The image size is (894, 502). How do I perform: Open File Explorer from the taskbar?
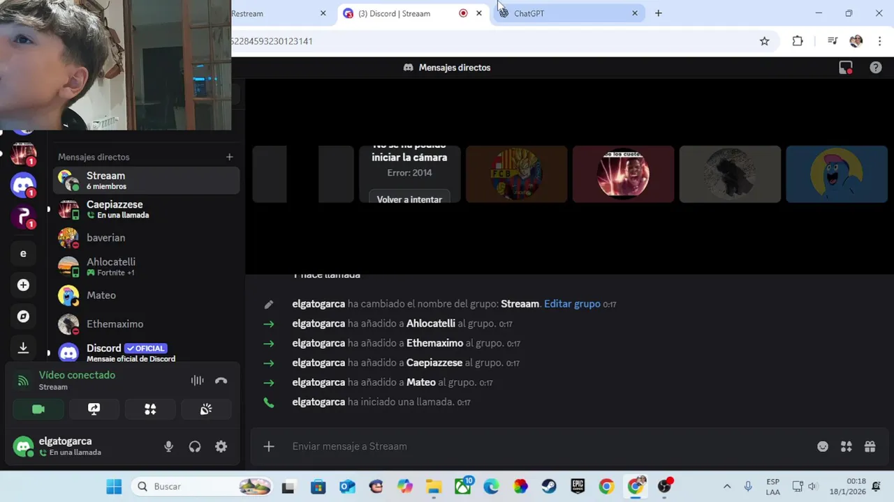(434, 487)
